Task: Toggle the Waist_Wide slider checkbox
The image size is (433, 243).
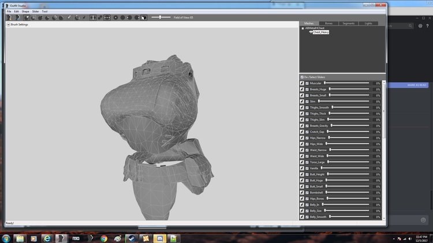Action: coord(307,156)
